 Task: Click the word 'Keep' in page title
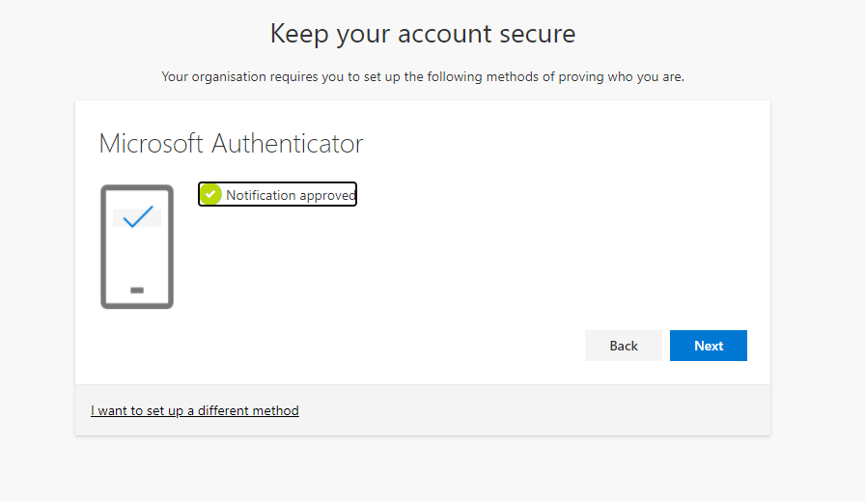click(295, 34)
